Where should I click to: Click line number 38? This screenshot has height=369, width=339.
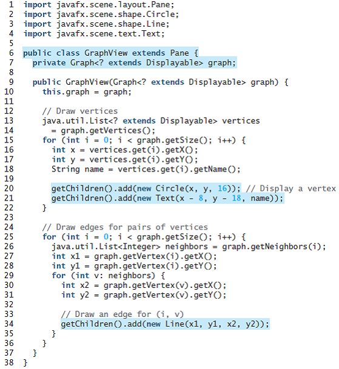[x=9, y=362]
